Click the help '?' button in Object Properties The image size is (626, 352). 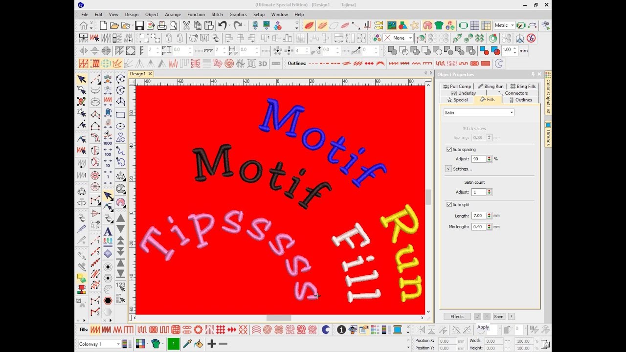click(511, 317)
